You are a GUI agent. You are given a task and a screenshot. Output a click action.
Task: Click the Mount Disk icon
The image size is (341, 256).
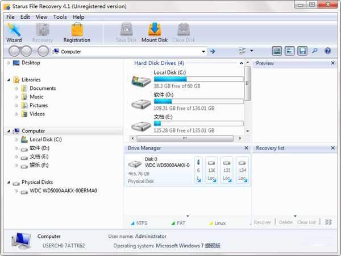point(155,32)
